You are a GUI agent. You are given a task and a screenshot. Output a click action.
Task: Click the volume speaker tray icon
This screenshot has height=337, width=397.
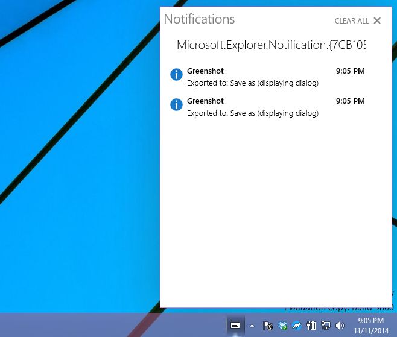pyautogui.click(x=340, y=326)
